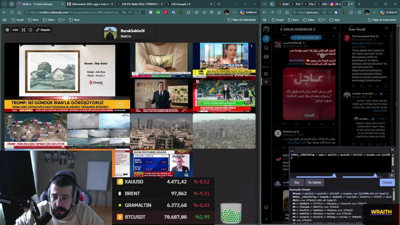
Task: Open extensions puzzle icon in left browser
Action: pyautogui.click(x=188, y=12)
